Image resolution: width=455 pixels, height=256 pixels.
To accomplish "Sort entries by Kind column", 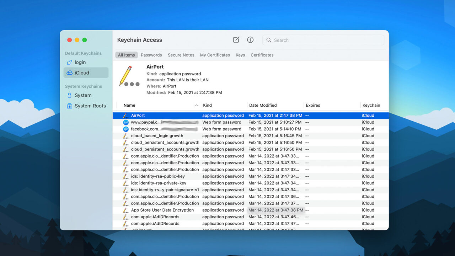I will (207, 105).
